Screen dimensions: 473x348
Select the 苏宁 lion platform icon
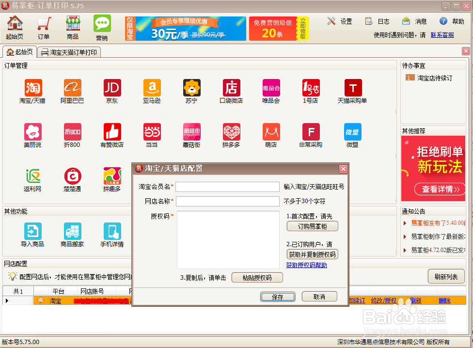pos(192,92)
